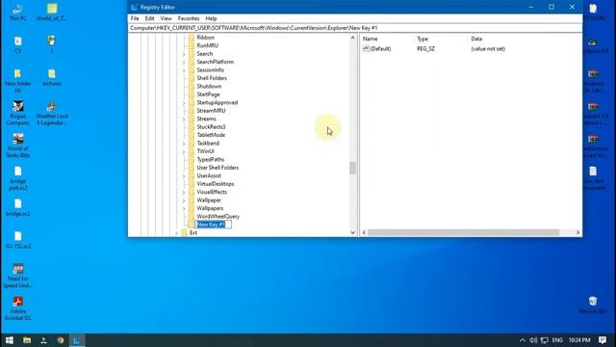Open This PC desktop icon
Screen dimensions: 616x347
18,13
